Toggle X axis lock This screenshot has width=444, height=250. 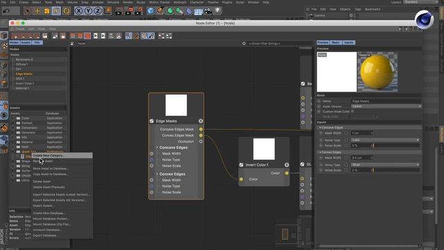(x=78, y=11)
